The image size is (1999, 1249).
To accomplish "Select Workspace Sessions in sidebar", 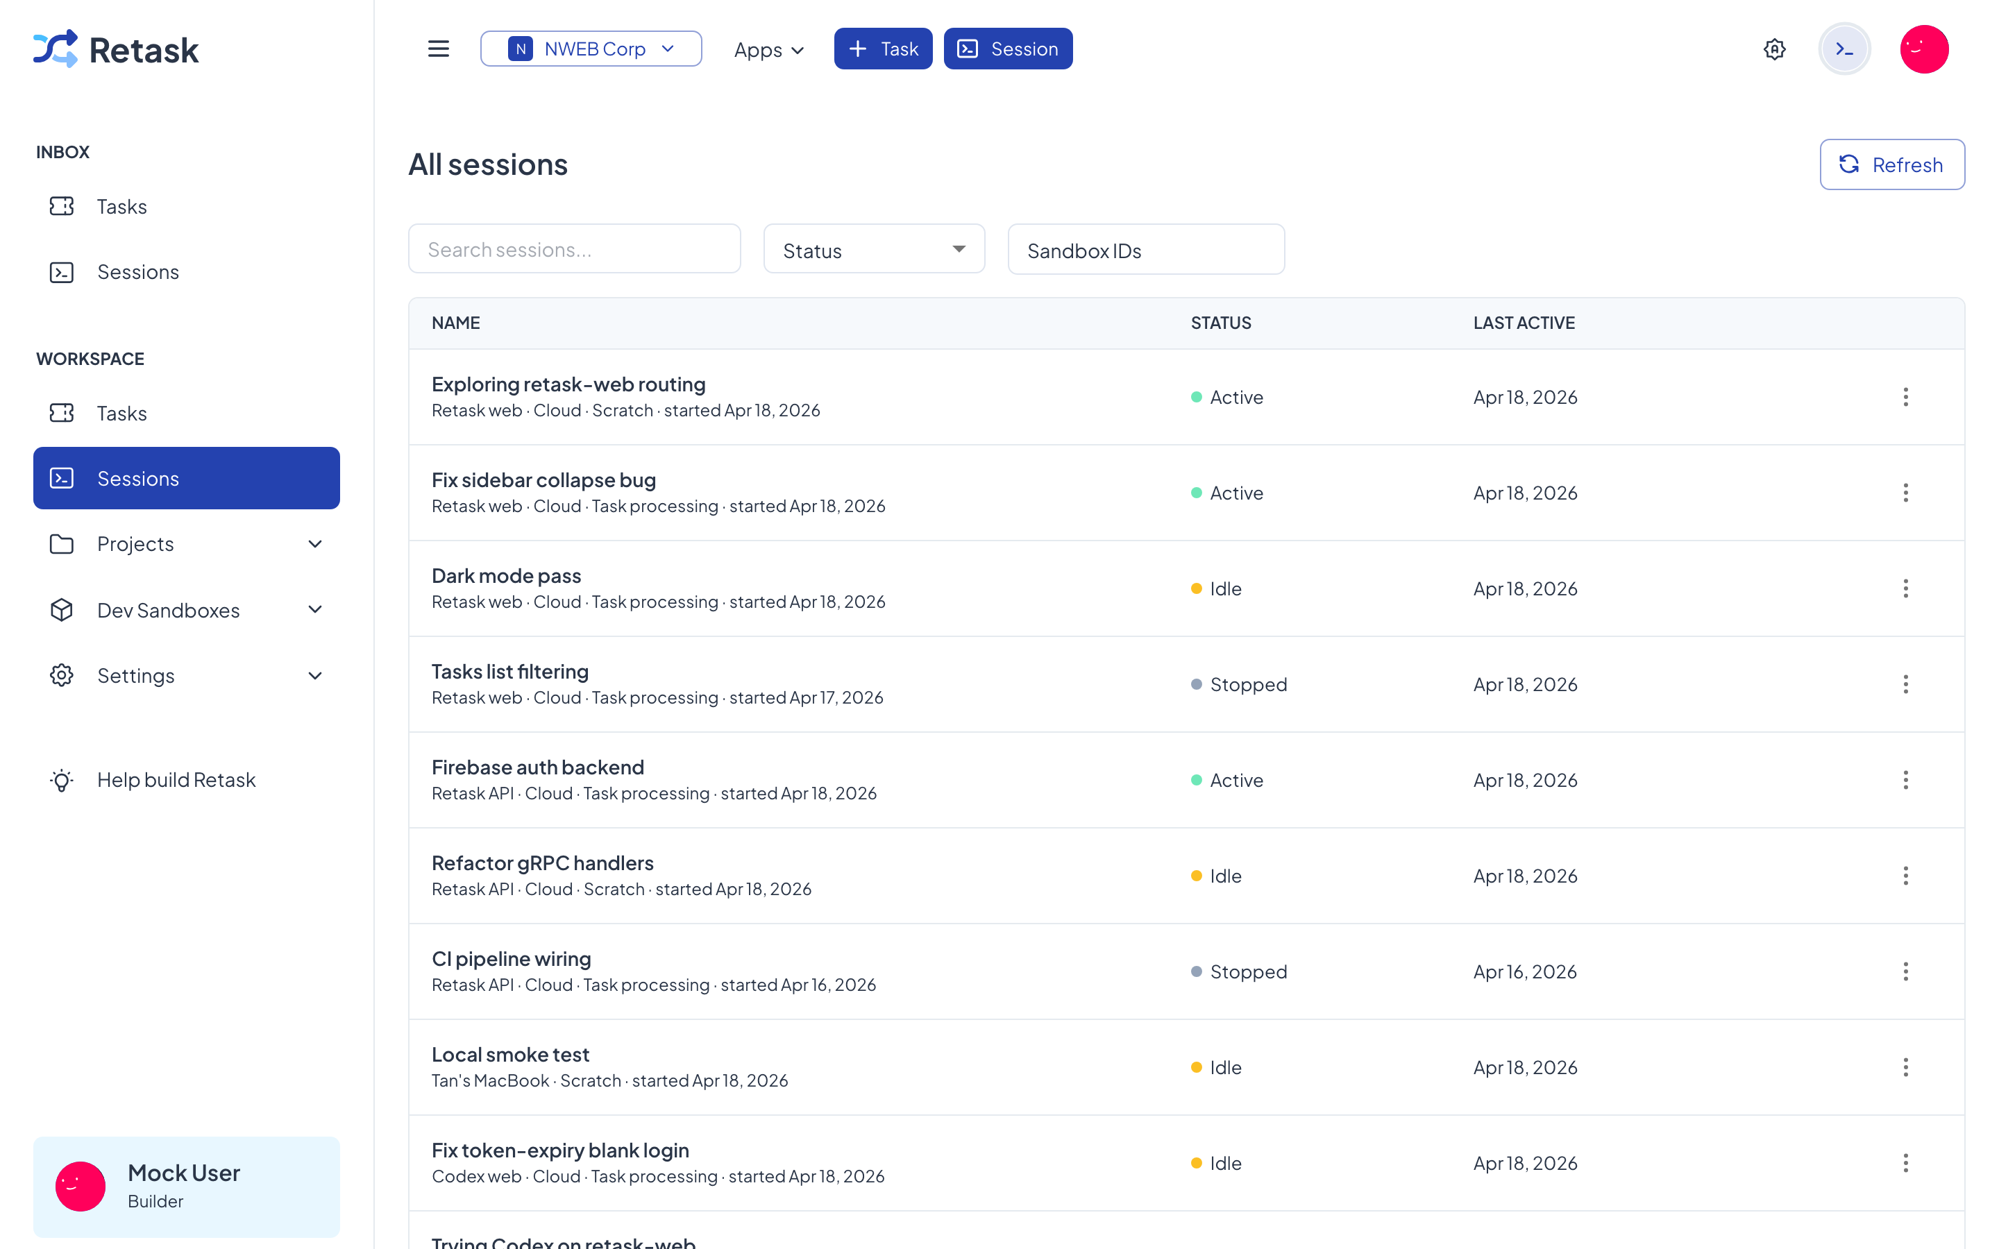I will 187,478.
